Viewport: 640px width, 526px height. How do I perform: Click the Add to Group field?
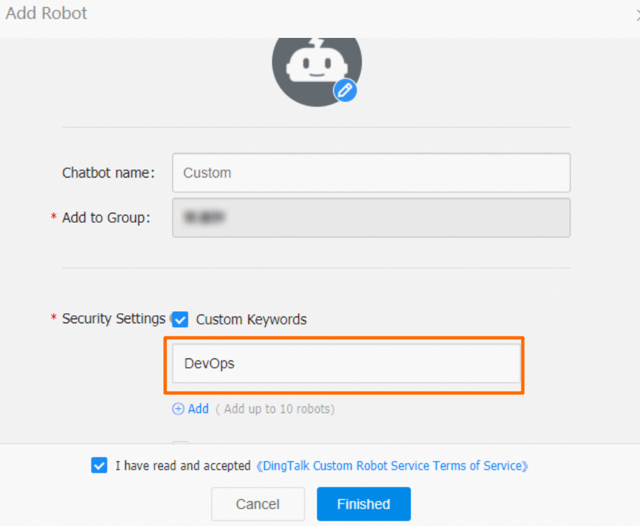coord(371,217)
